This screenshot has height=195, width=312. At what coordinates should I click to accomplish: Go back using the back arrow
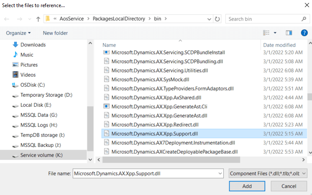(7, 19)
